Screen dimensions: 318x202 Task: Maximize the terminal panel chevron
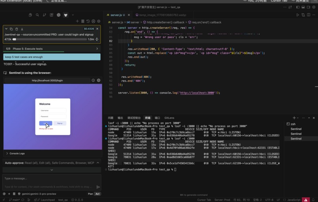(x=309, y=118)
